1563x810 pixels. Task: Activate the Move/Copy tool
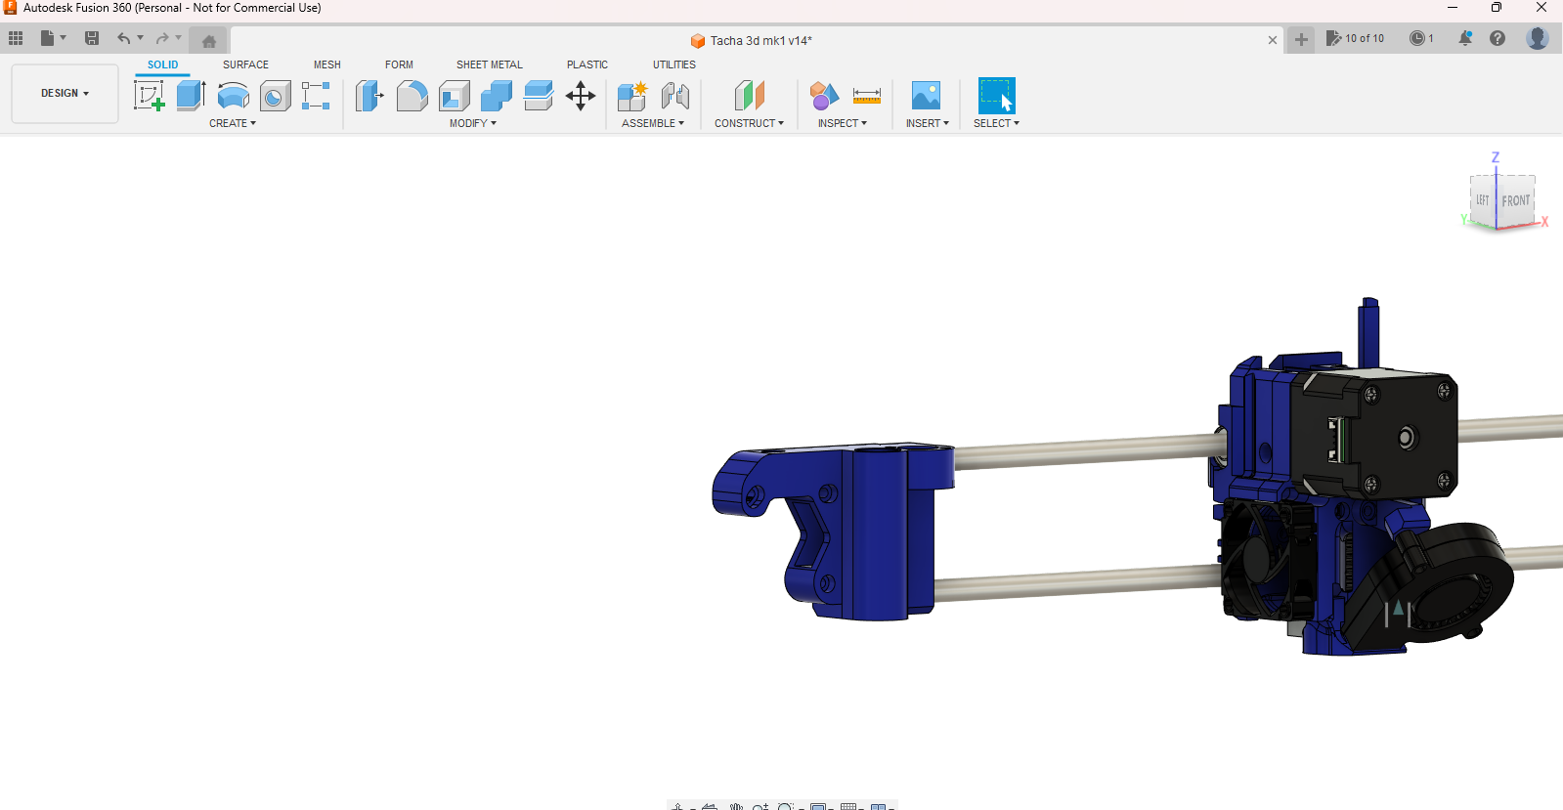coord(581,96)
